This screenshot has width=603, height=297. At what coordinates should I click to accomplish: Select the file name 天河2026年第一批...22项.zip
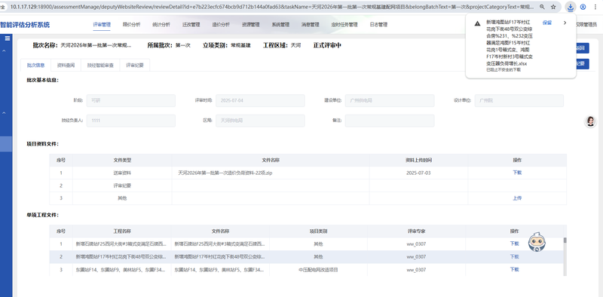click(x=225, y=173)
